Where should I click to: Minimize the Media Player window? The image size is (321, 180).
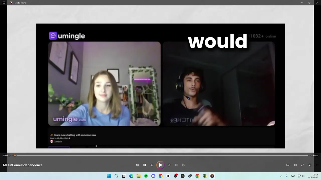[x=302, y=2]
